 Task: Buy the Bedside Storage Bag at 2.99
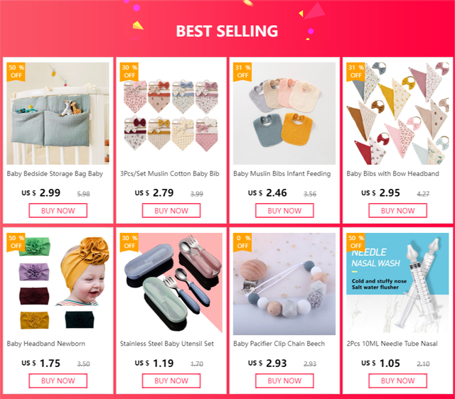coord(58,211)
